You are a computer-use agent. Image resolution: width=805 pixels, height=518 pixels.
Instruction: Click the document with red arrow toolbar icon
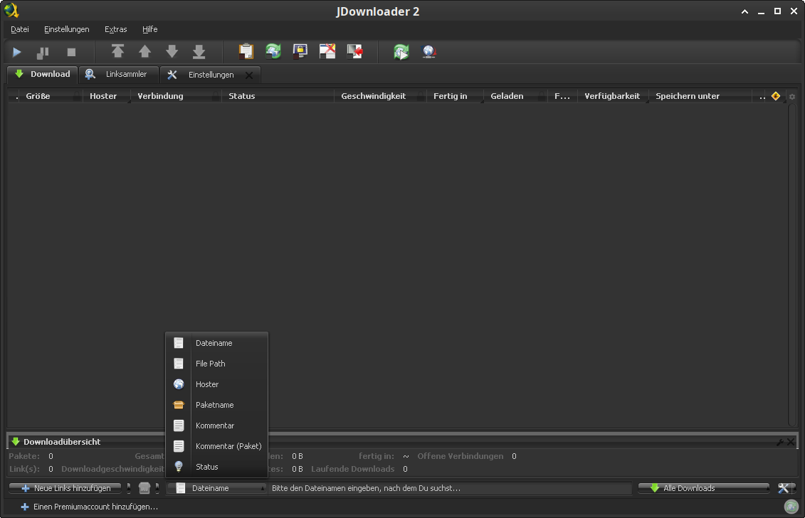click(354, 51)
